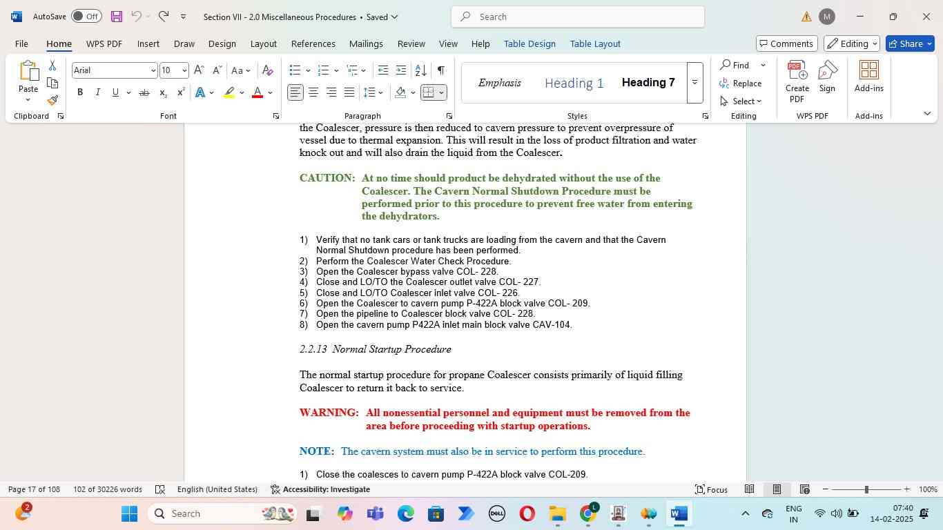Screen dimensions: 943x530
Task: Click the Undo arrow icon
Action: pyautogui.click(x=137, y=17)
